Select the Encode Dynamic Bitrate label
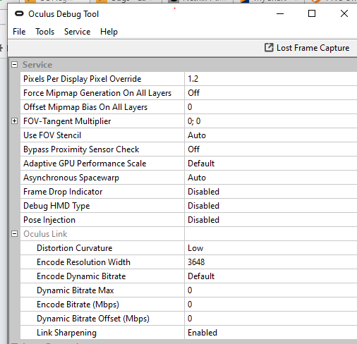357x344 pixels. pyautogui.click(x=81, y=276)
